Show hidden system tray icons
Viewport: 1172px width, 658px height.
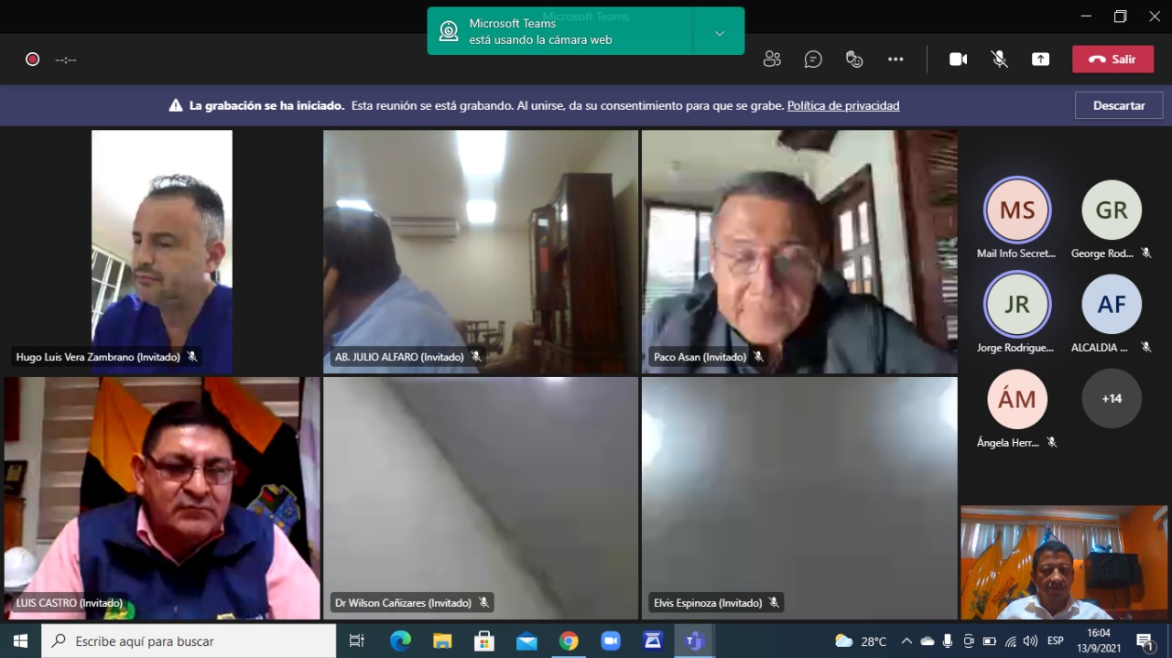[906, 641]
